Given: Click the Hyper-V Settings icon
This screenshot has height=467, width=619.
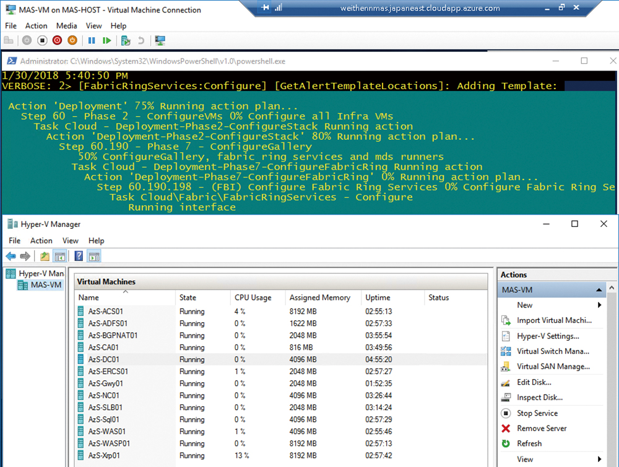Looking at the screenshot, I should tap(506, 336).
